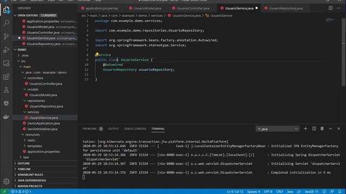Expand the test folder

point(45,157)
